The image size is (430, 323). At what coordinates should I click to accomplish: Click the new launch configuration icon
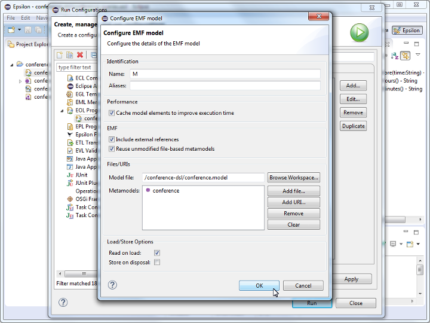60,55
